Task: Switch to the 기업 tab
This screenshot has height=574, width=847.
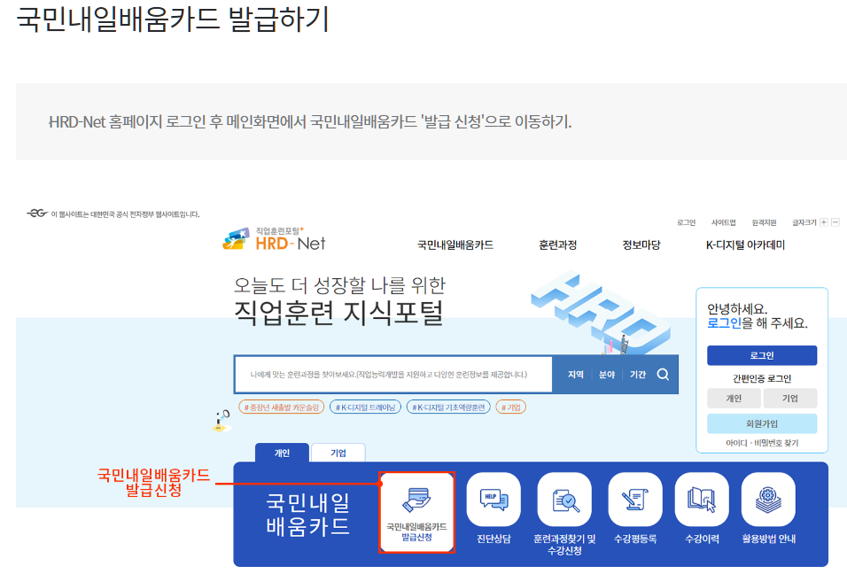Action: click(338, 453)
